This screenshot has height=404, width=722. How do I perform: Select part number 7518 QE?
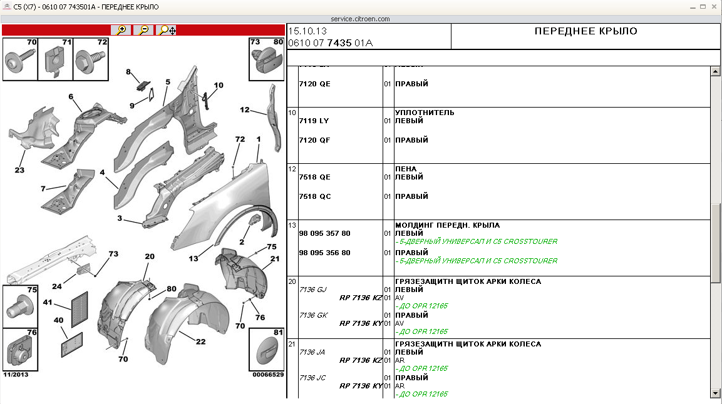[x=315, y=177]
